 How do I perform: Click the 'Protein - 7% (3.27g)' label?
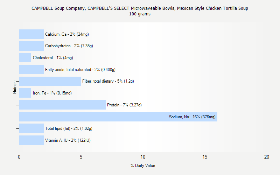pyautogui.click(x=124, y=105)
